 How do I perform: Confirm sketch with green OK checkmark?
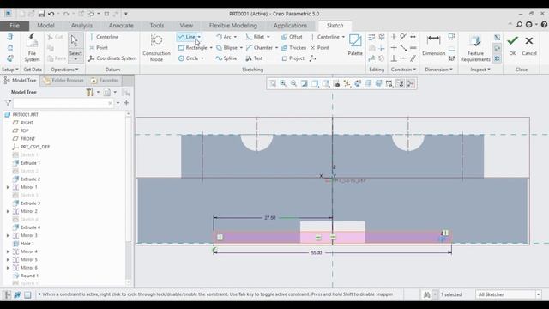coord(513,45)
